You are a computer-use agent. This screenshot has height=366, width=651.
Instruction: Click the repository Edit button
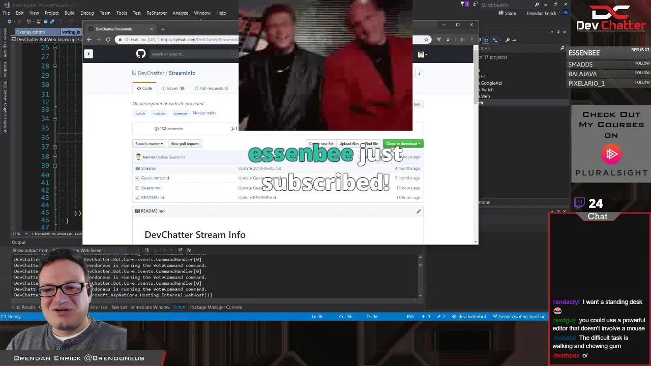coord(417,104)
